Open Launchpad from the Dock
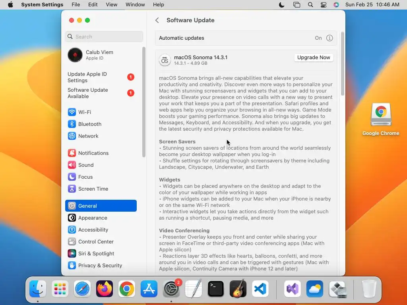Screen dimensions: 407x305 60,289
